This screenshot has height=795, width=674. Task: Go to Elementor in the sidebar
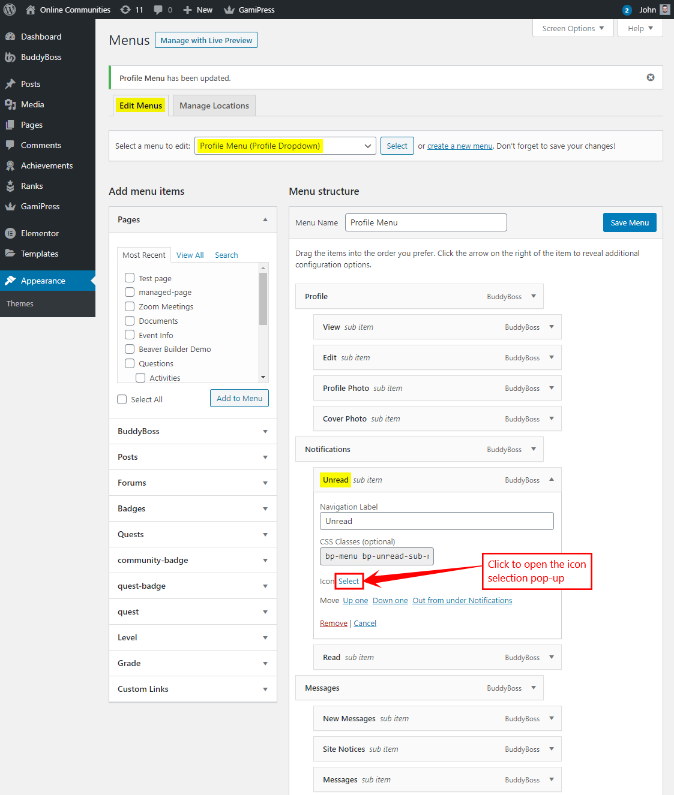(40, 233)
